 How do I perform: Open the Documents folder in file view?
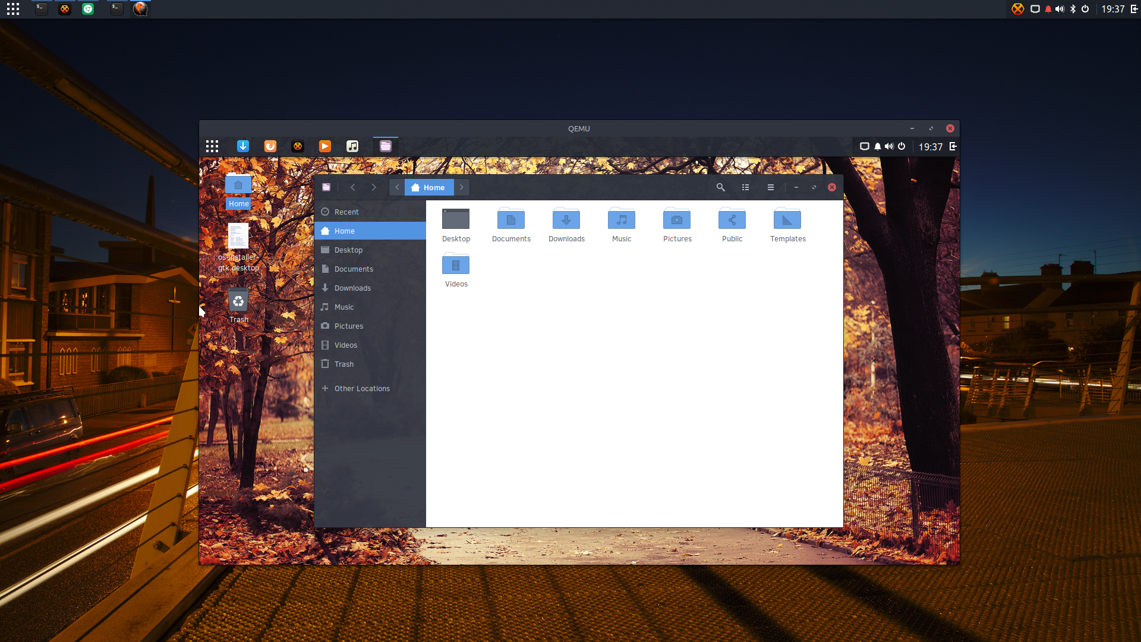click(511, 225)
